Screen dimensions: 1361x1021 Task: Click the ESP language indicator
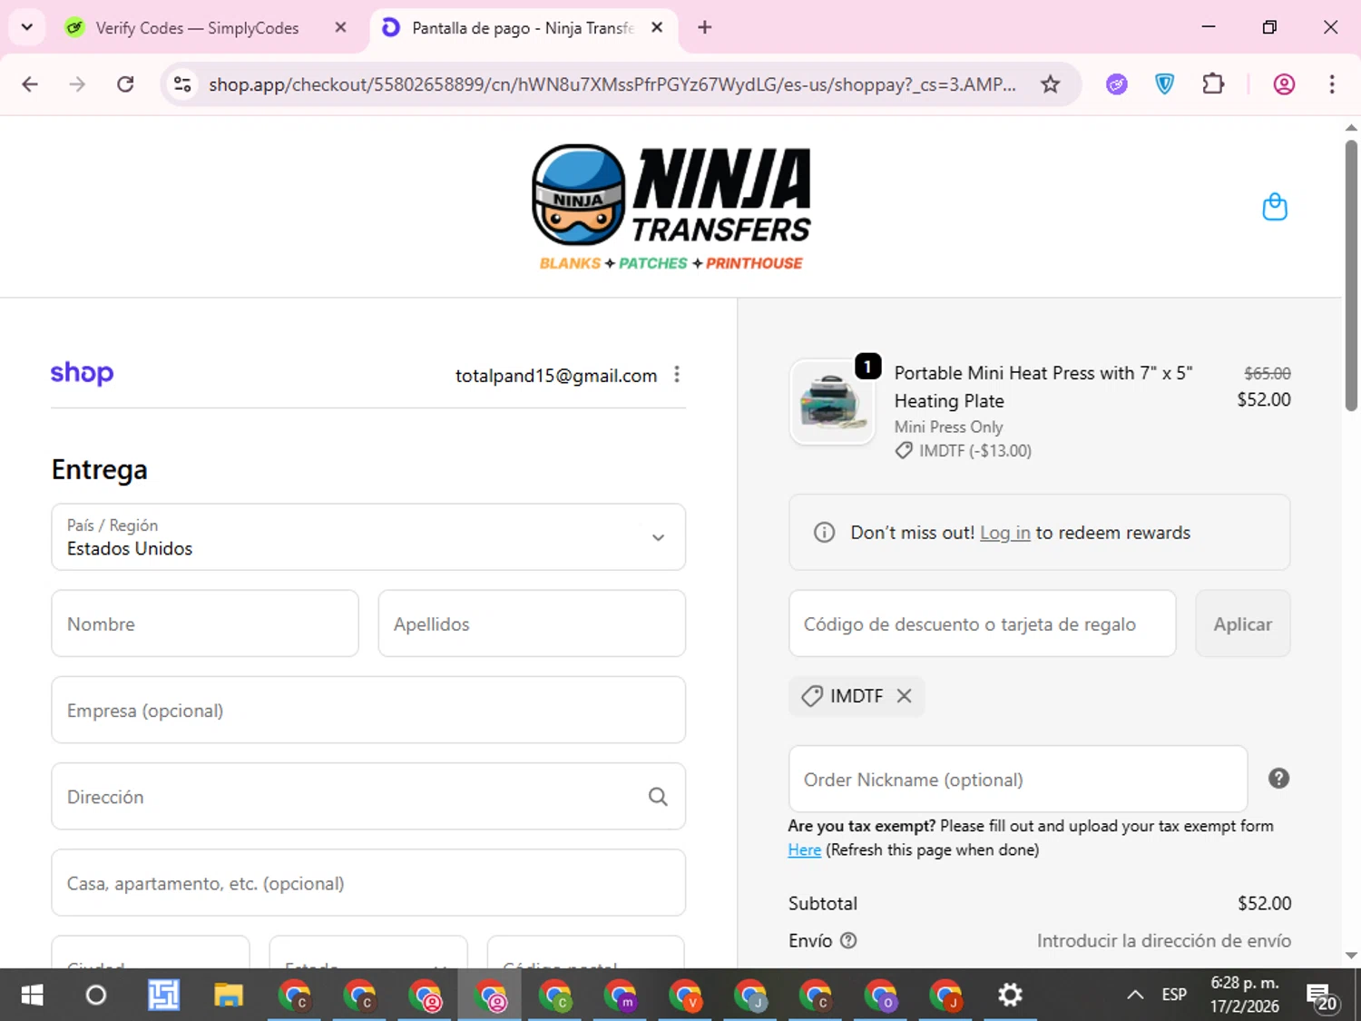click(x=1174, y=995)
